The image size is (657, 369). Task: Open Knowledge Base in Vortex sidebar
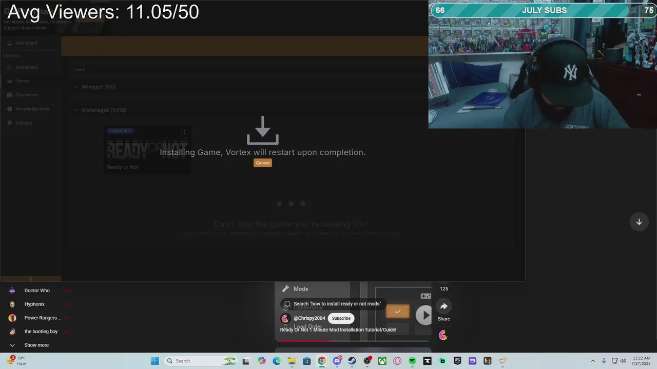click(32, 109)
